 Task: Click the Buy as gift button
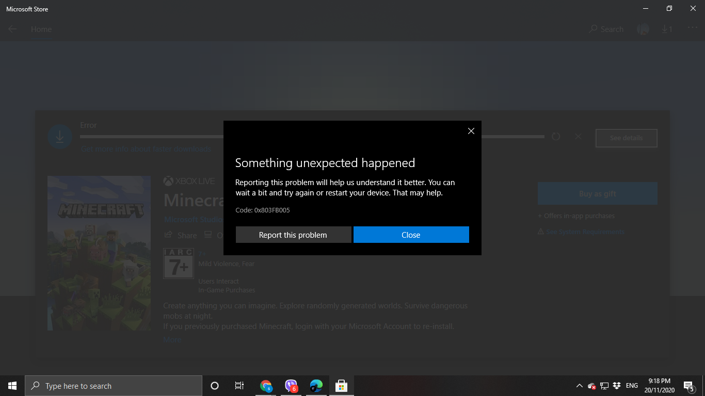pyautogui.click(x=597, y=194)
